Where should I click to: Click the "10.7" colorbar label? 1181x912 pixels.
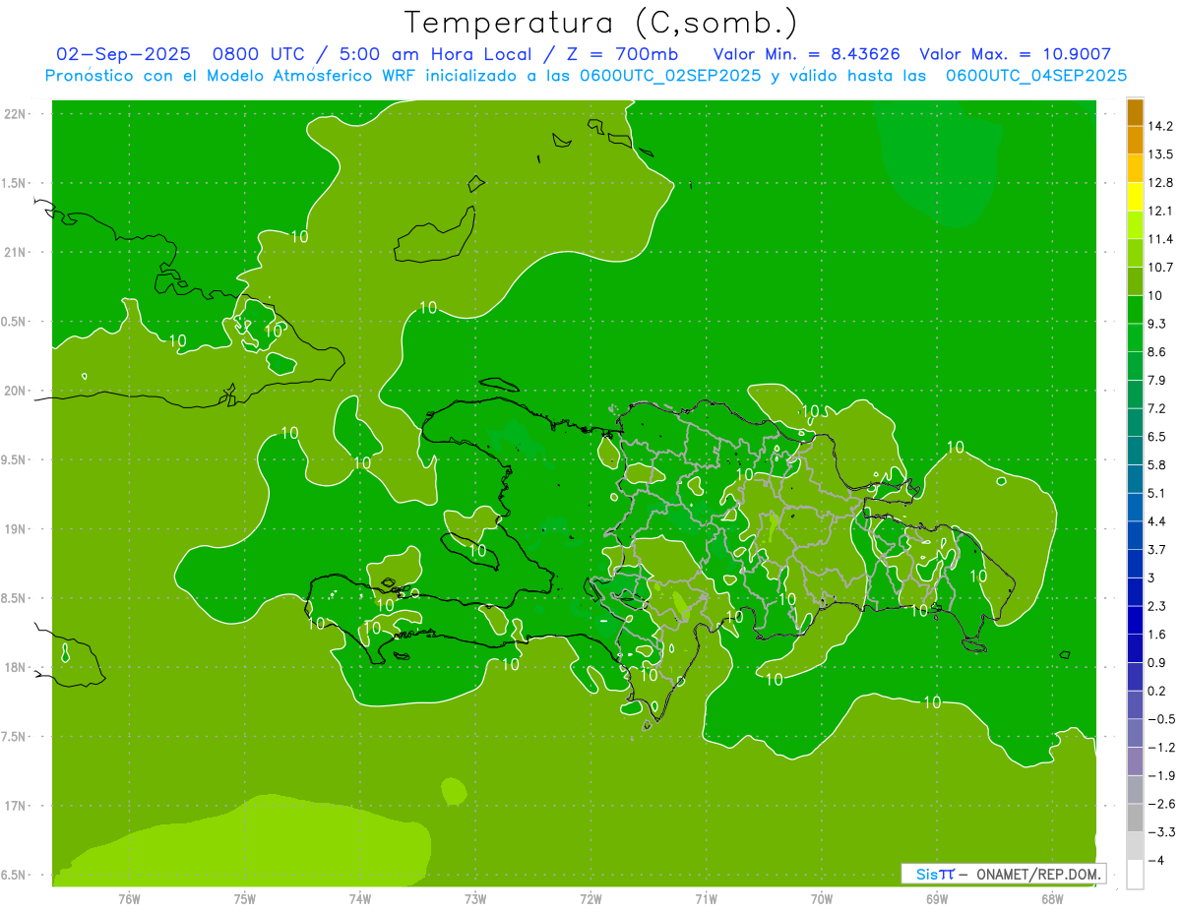pyautogui.click(x=1161, y=268)
